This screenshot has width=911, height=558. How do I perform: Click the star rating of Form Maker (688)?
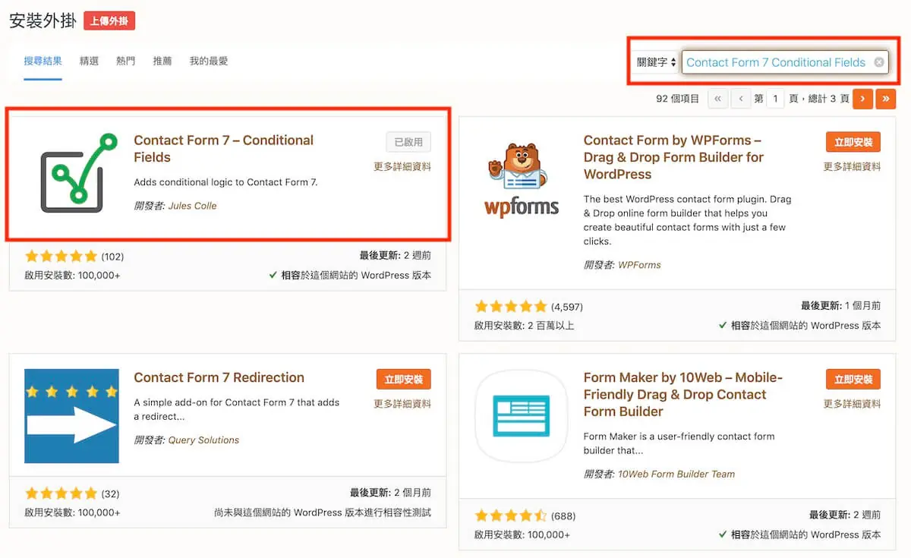pyautogui.click(x=511, y=516)
